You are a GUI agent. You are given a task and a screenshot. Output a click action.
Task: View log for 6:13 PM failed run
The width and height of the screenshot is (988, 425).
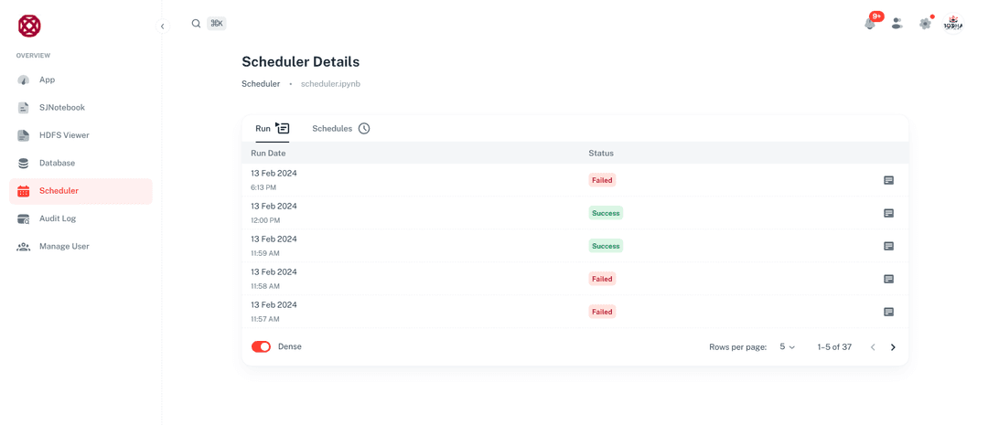click(888, 180)
